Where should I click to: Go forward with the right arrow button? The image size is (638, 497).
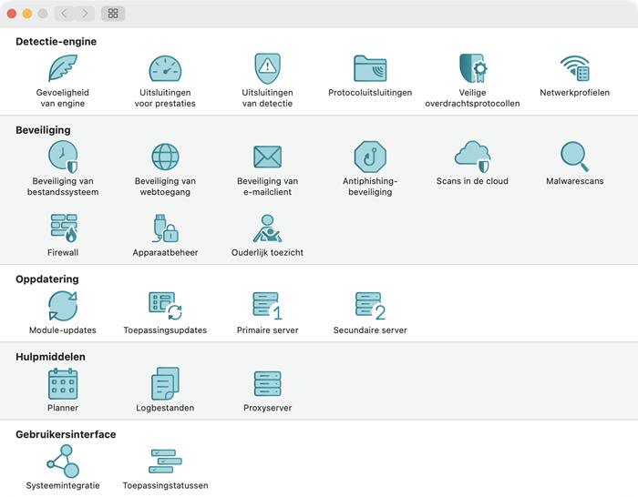pyautogui.click(x=85, y=14)
